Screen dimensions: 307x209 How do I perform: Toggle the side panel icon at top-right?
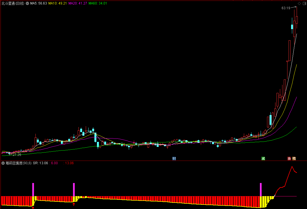(304, 4)
